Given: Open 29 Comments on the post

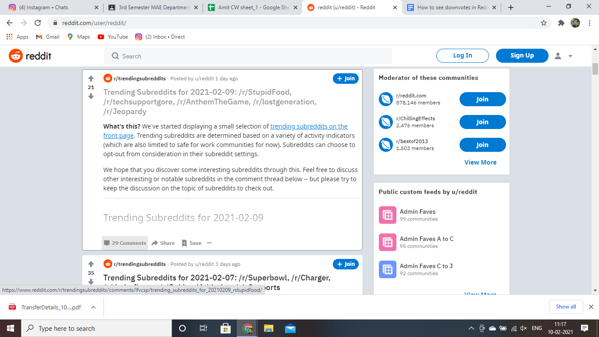Looking at the screenshot, I should [x=125, y=243].
